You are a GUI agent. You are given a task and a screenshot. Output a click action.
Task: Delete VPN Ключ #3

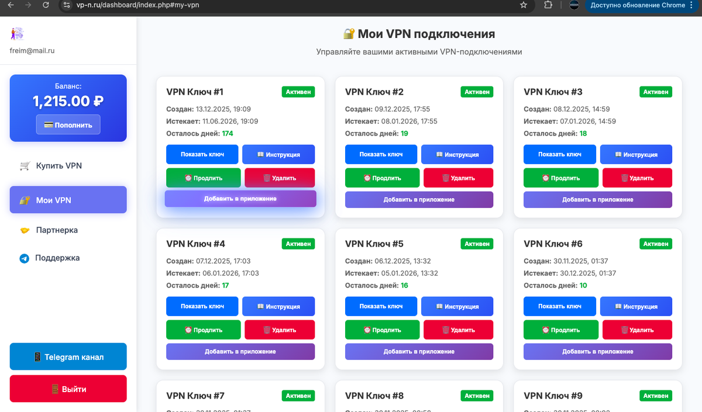(x=637, y=178)
